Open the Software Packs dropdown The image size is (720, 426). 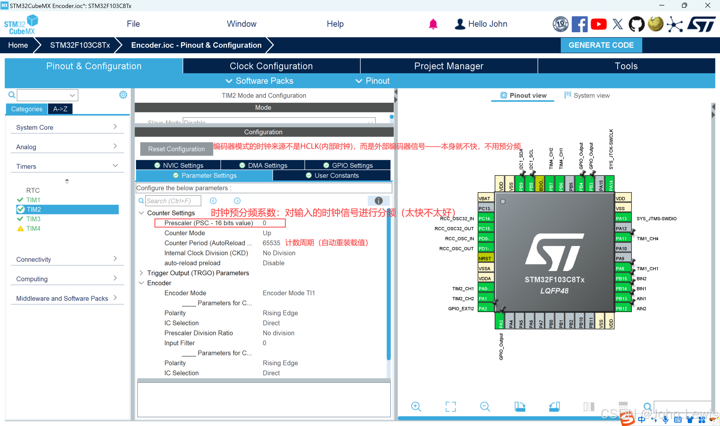coord(259,81)
